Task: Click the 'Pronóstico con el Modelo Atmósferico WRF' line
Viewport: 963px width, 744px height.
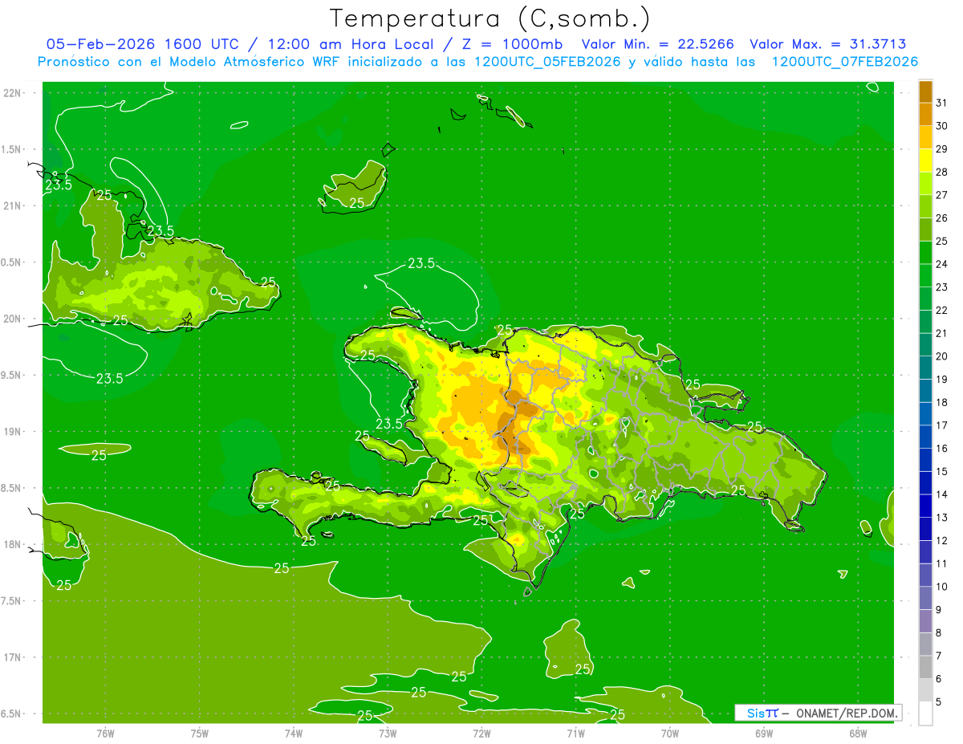Action: click(x=190, y=62)
